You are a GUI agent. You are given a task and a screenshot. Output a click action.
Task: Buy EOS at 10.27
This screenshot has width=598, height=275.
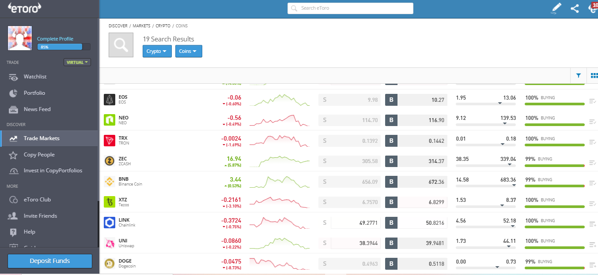point(416,100)
